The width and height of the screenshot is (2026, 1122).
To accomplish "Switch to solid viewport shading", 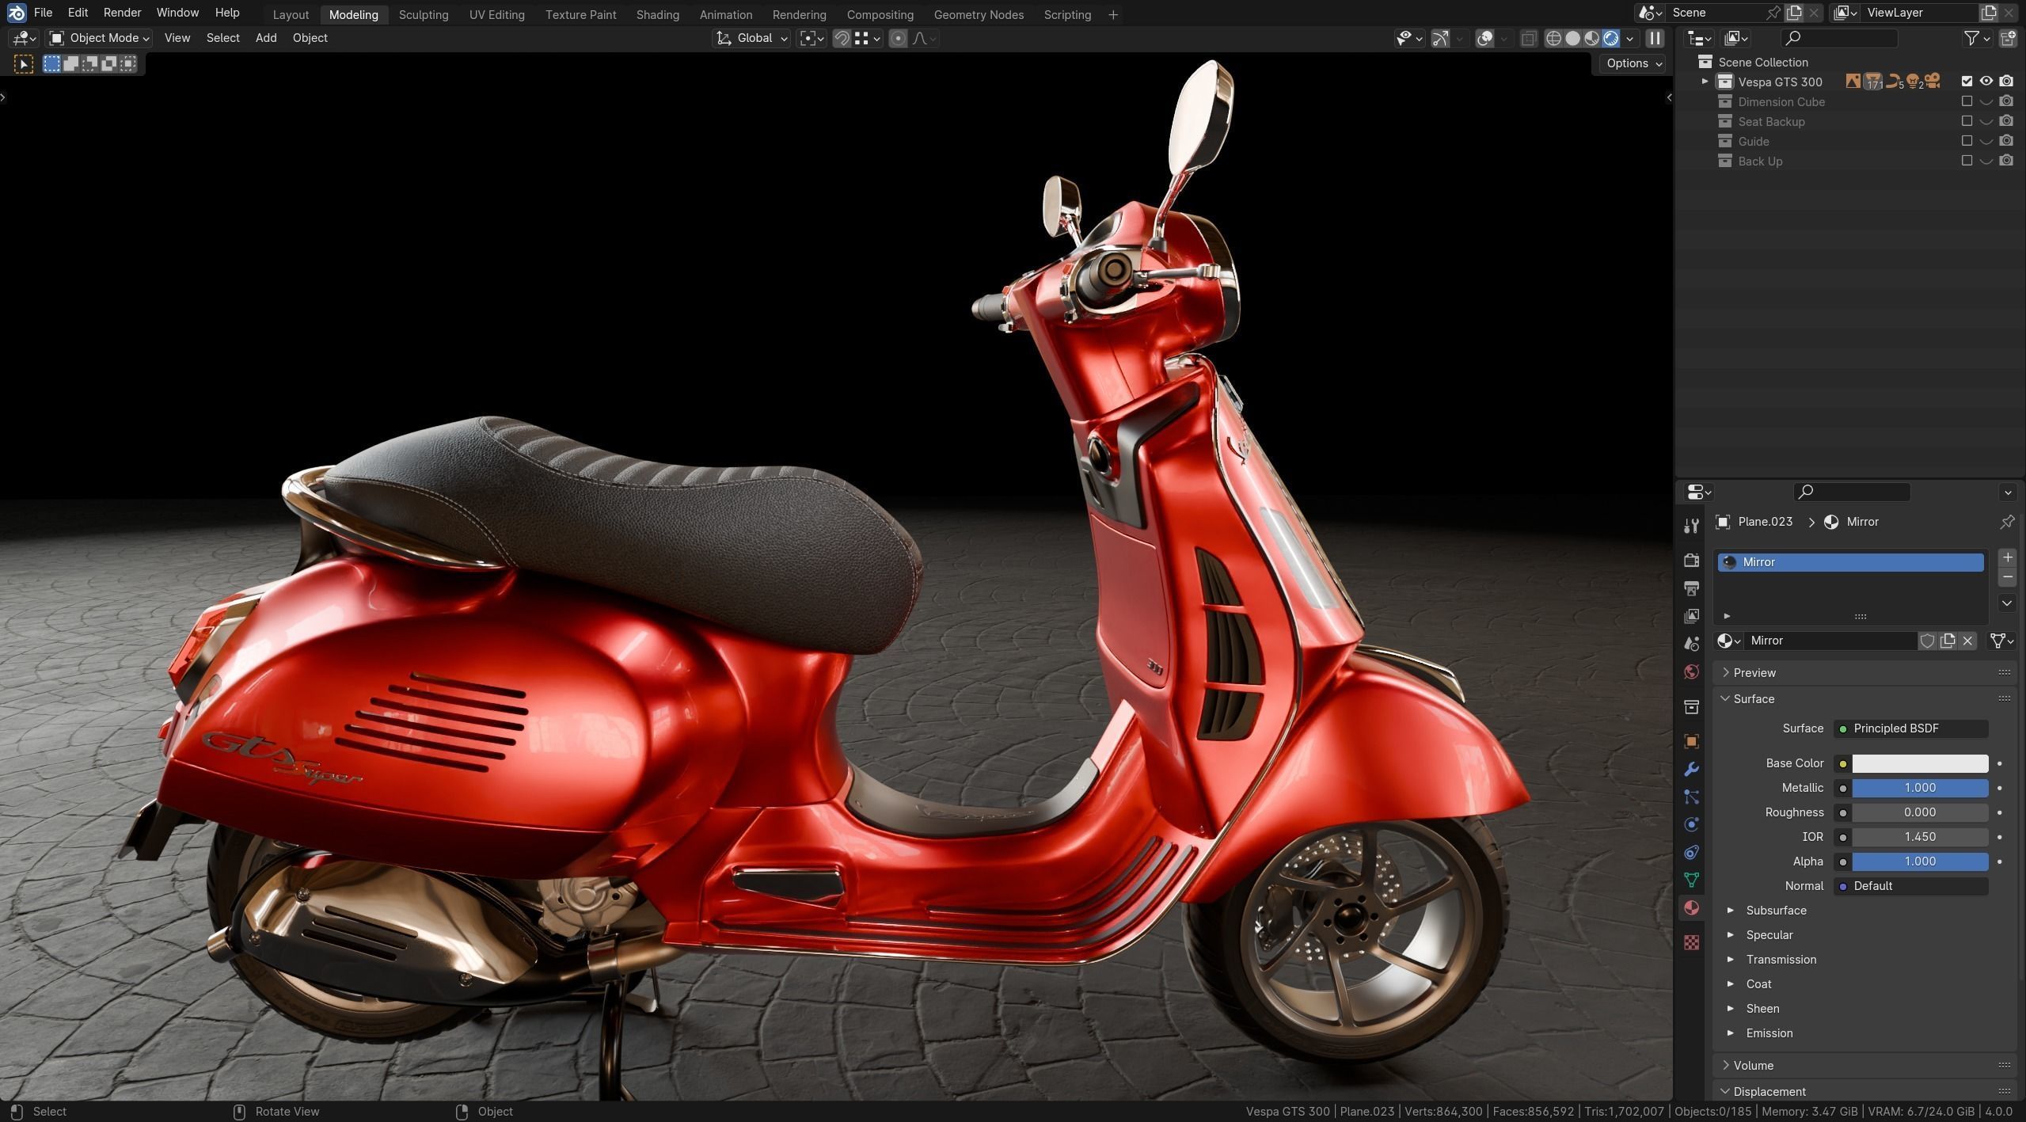I will [x=1572, y=38].
